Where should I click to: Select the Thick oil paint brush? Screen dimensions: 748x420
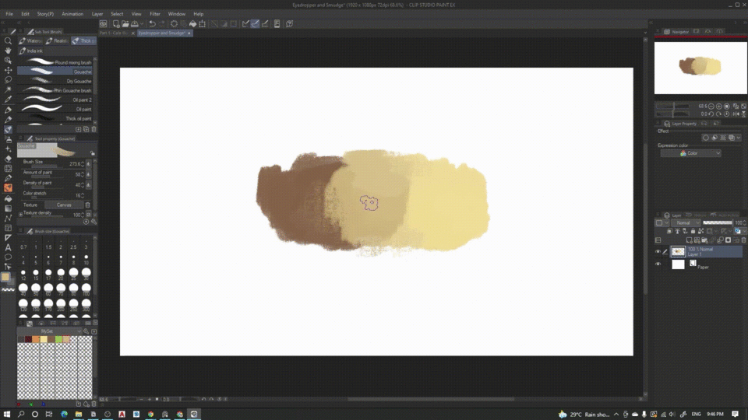[x=55, y=118]
